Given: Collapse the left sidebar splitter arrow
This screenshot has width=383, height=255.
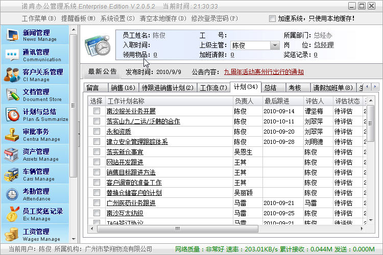Looking at the screenshot, I should pyautogui.click(x=79, y=133).
